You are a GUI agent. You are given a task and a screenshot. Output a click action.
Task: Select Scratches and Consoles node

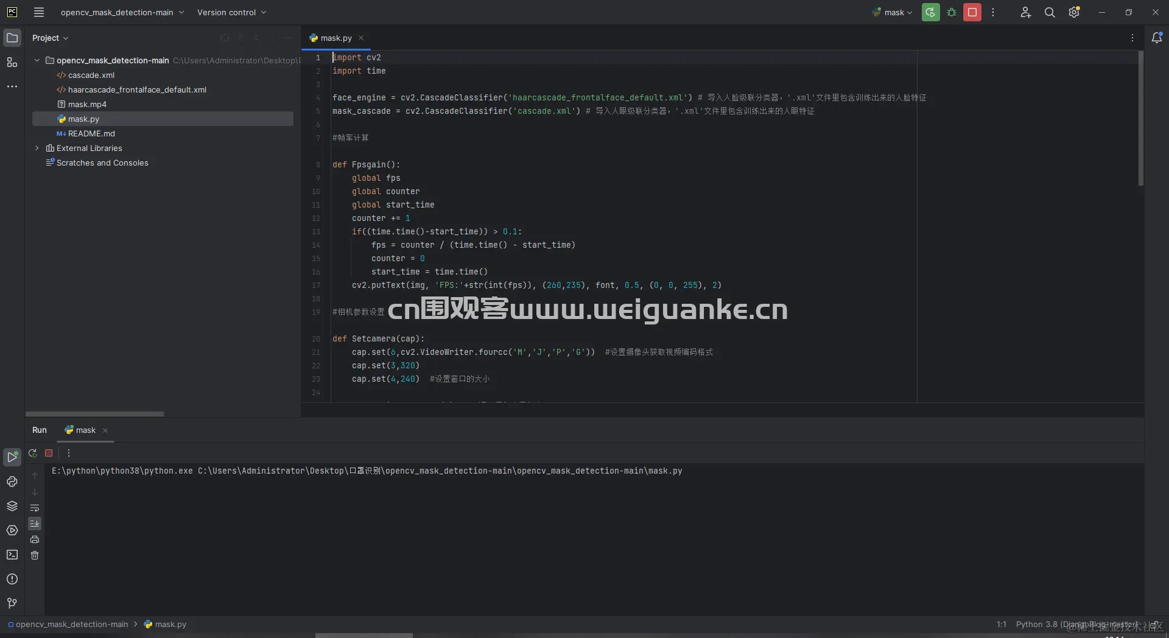coord(102,163)
